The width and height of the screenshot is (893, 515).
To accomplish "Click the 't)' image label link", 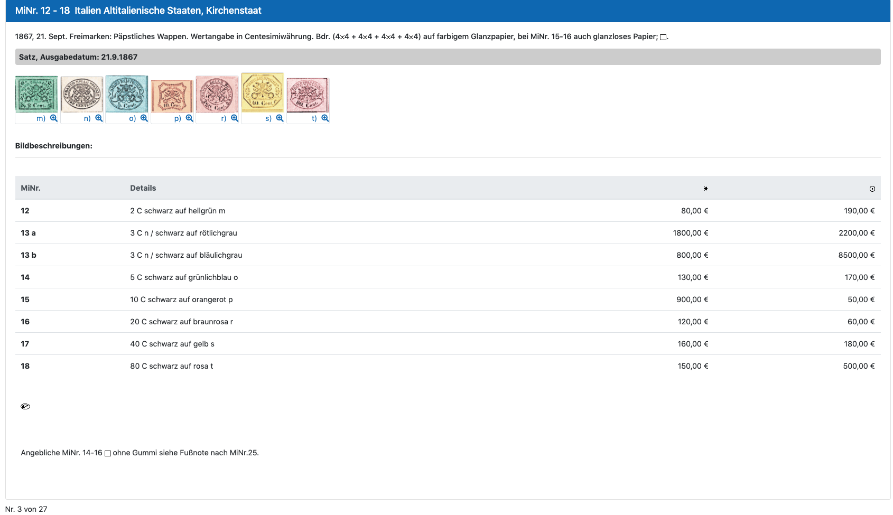I will click(x=314, y=118).
